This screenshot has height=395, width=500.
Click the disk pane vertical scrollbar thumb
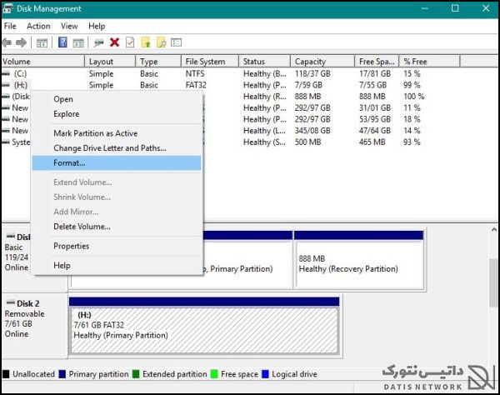[x=494, y=282]
